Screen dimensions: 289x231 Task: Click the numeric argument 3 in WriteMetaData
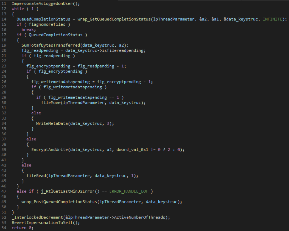click(x=108, y=123)
